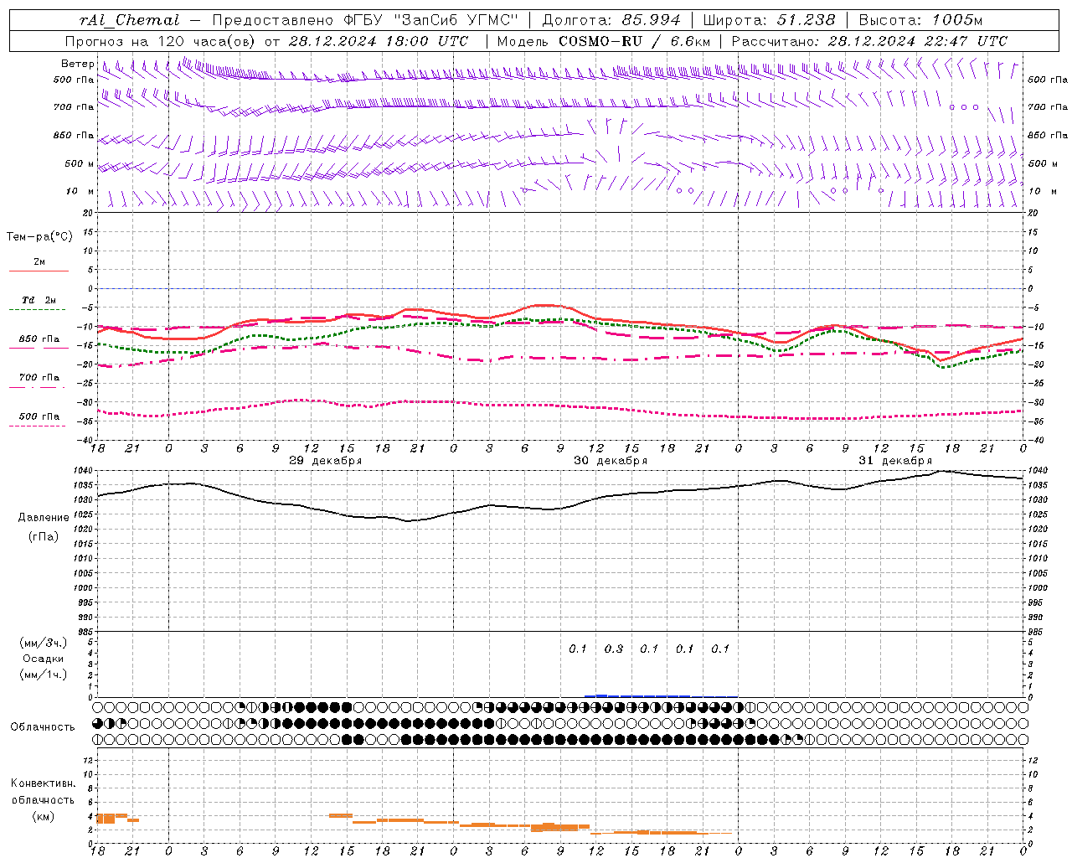The width and height of the screenshot is (1072, 858).
Task: Click the 'Конвективн.' convective cloud label
Action: tap(44, 783)
